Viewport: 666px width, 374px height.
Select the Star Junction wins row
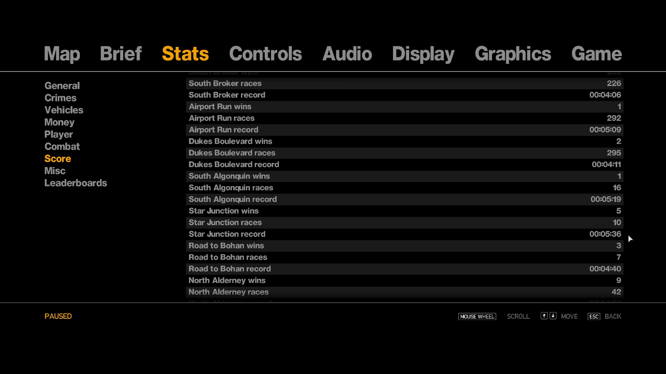[x=404, y=211]
